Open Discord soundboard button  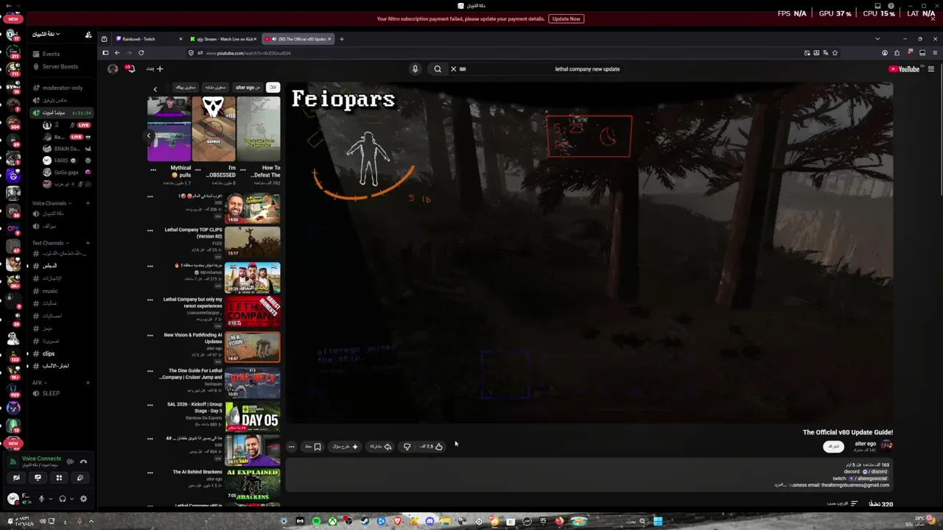pyautogui.click(x=80, y=478)
